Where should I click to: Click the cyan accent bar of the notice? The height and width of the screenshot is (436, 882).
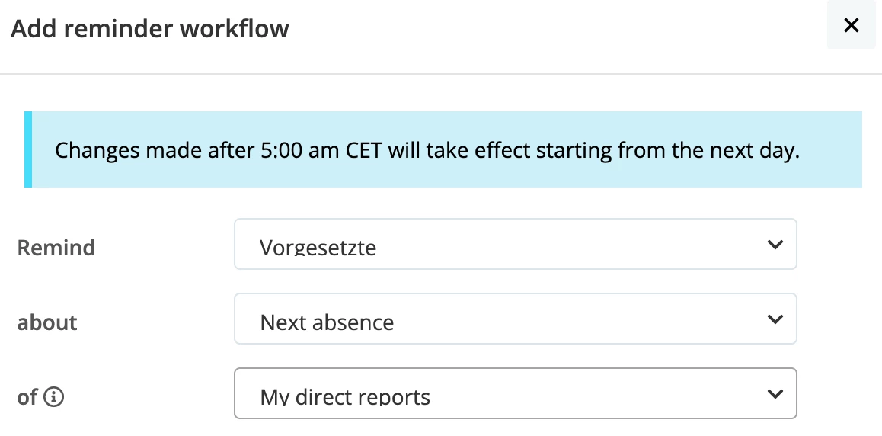point(28,149)
